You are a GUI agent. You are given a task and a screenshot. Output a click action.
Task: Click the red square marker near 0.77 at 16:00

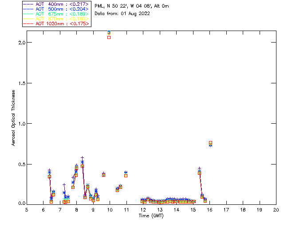pyautogui.click(x=211, y=143)
